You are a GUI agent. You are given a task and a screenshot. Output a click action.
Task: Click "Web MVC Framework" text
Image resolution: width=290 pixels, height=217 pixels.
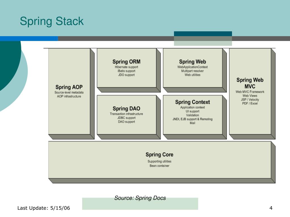pyautogui.click(x=250, y=92)
